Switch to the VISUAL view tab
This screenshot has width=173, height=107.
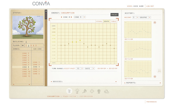tap(99, 21)
